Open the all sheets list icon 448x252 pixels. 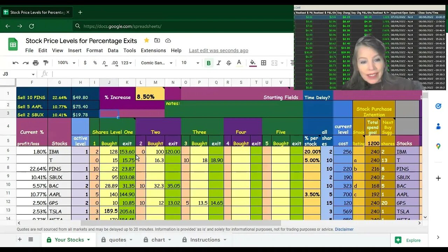pos(31,240)
